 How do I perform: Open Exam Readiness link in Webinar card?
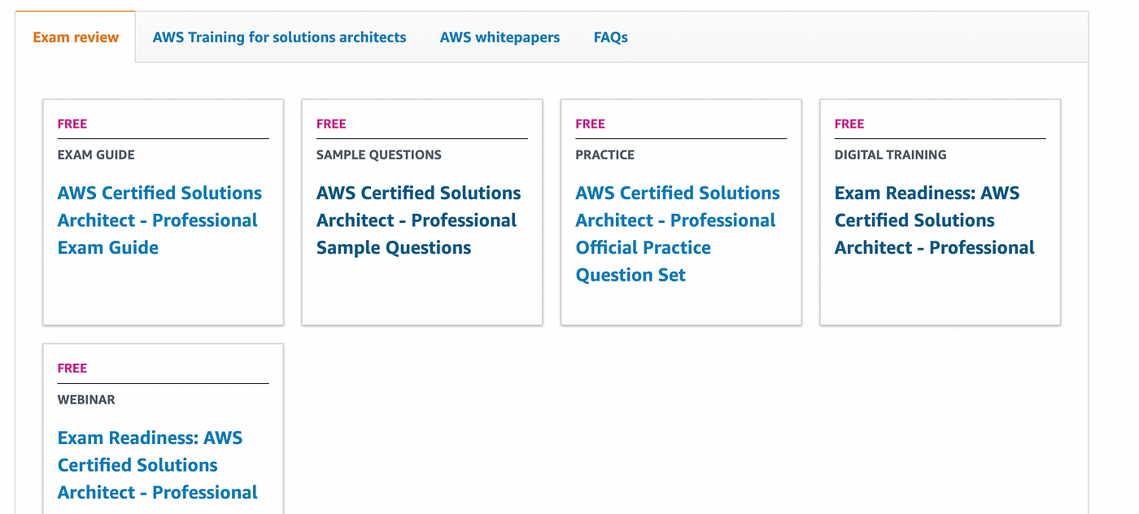(158, 465)
